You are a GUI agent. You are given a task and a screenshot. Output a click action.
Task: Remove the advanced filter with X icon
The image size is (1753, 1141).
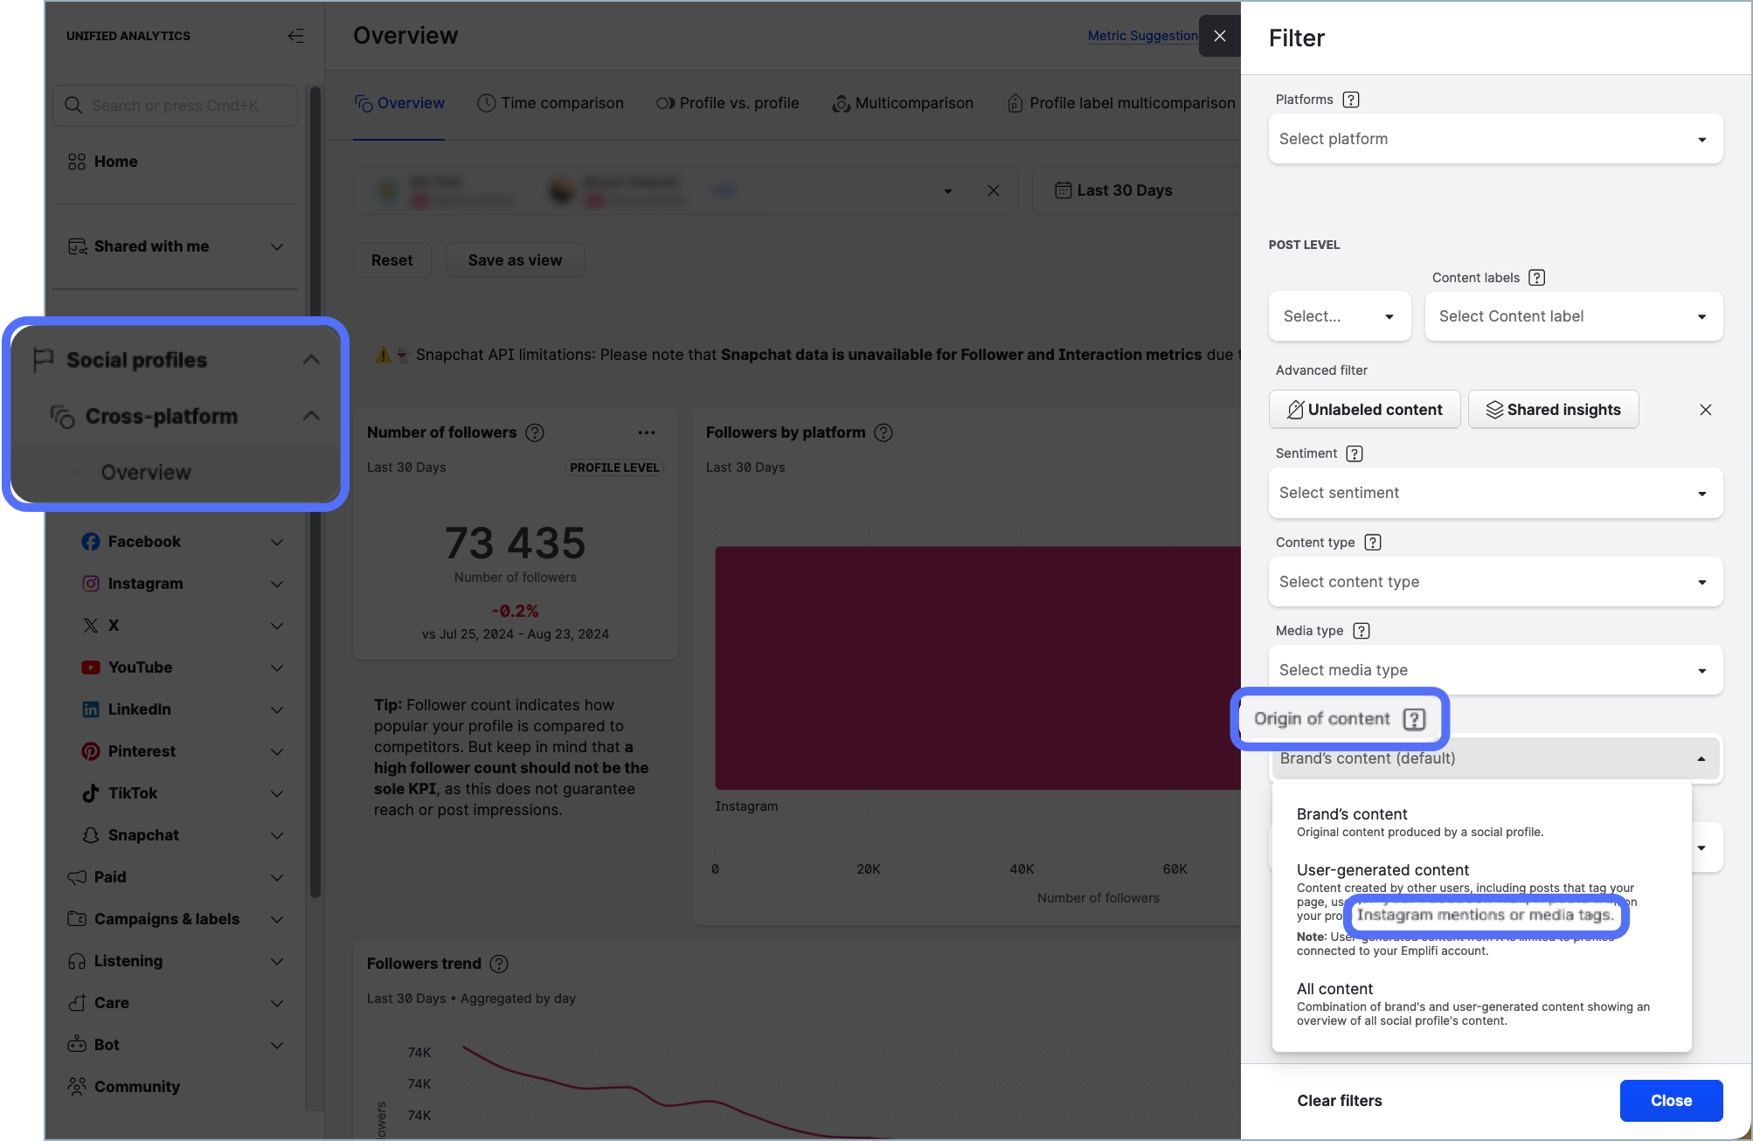[1705, 410]
